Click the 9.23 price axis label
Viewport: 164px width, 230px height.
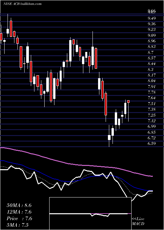point(152,30)
